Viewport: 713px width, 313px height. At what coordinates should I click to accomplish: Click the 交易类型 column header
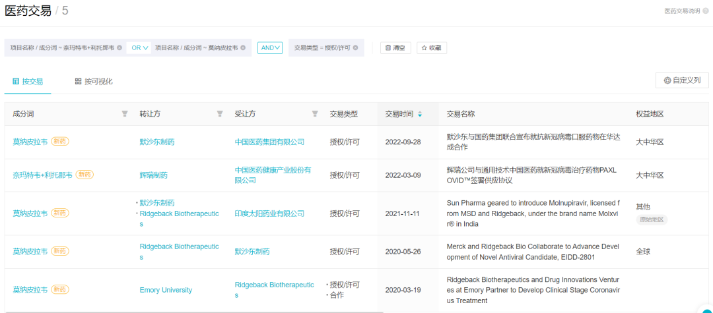click(344, 114)
